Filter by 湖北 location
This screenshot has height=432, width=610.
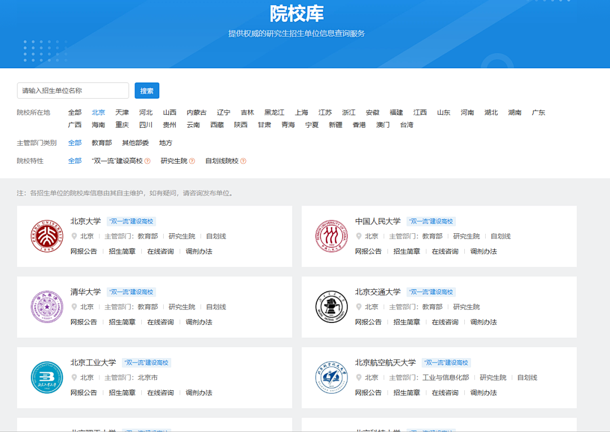coord(491,112)
